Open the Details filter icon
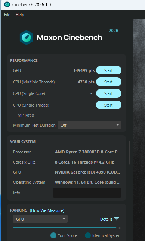The image size is (145, 241). click(117, 219)
